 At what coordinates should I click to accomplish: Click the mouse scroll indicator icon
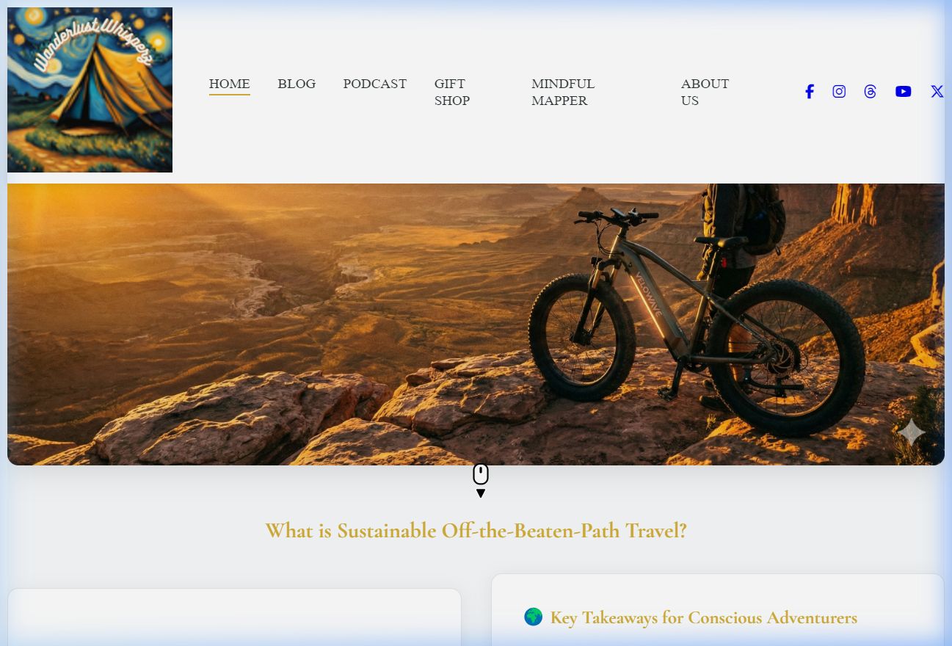[x=481, y=474]
